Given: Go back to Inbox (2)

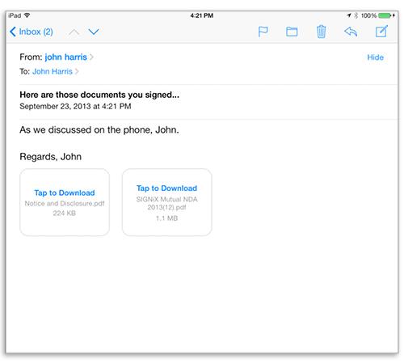Looking at the screenshot, I should click(x=32, y=32).
